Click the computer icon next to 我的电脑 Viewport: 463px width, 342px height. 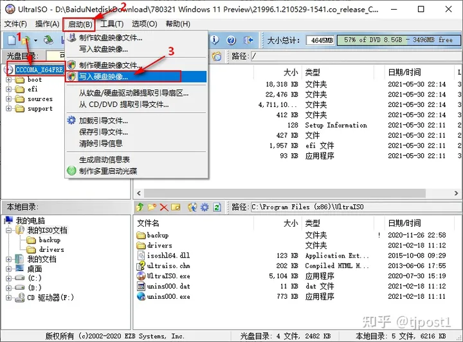[x=9, y=220]
